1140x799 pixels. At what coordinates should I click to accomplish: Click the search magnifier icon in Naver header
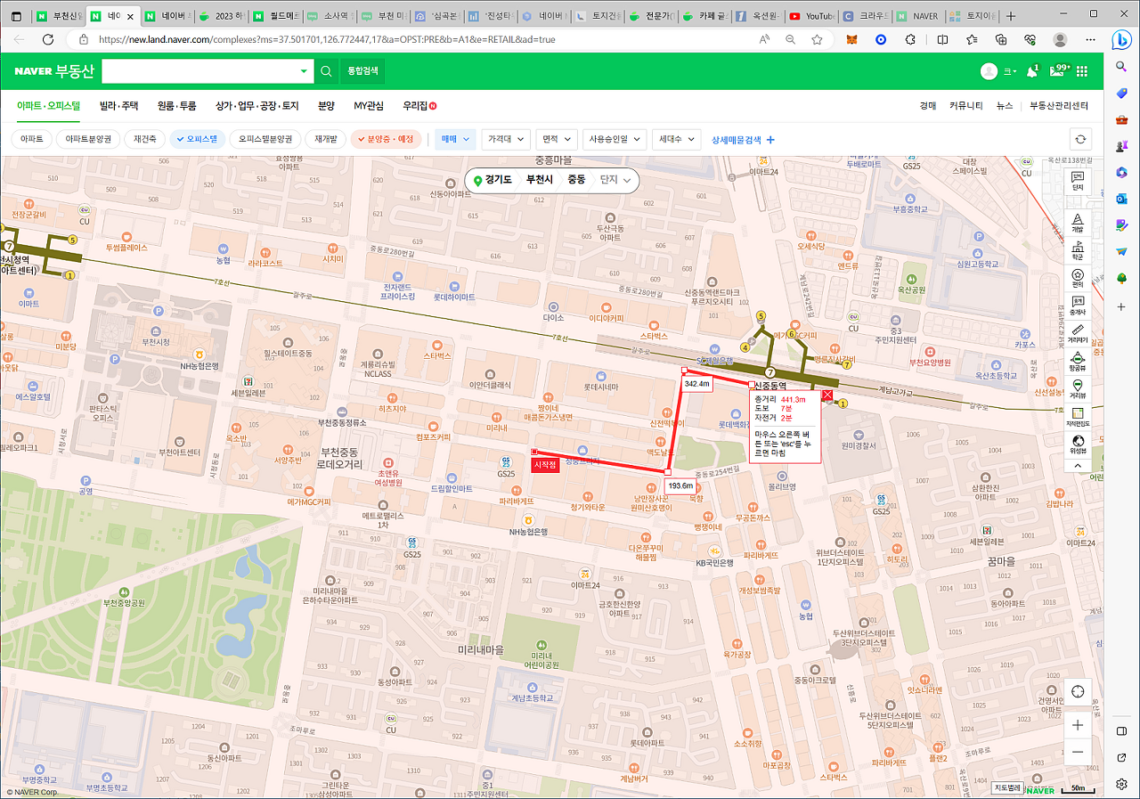327,71
